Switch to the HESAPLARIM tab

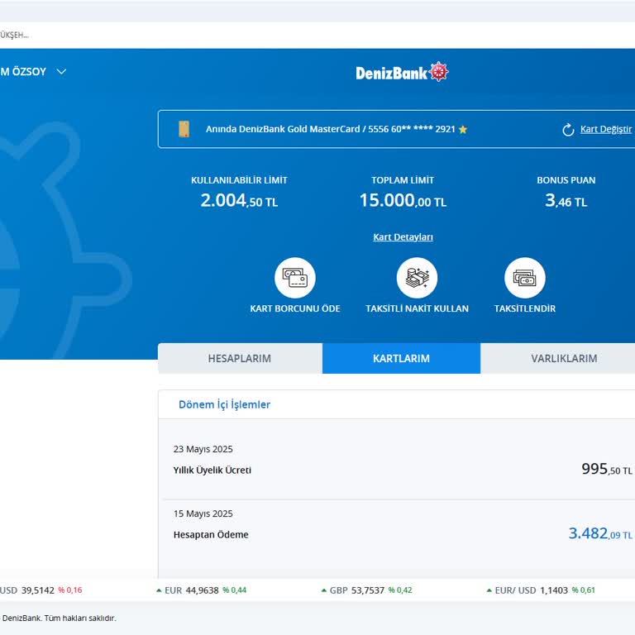point(240,358)
